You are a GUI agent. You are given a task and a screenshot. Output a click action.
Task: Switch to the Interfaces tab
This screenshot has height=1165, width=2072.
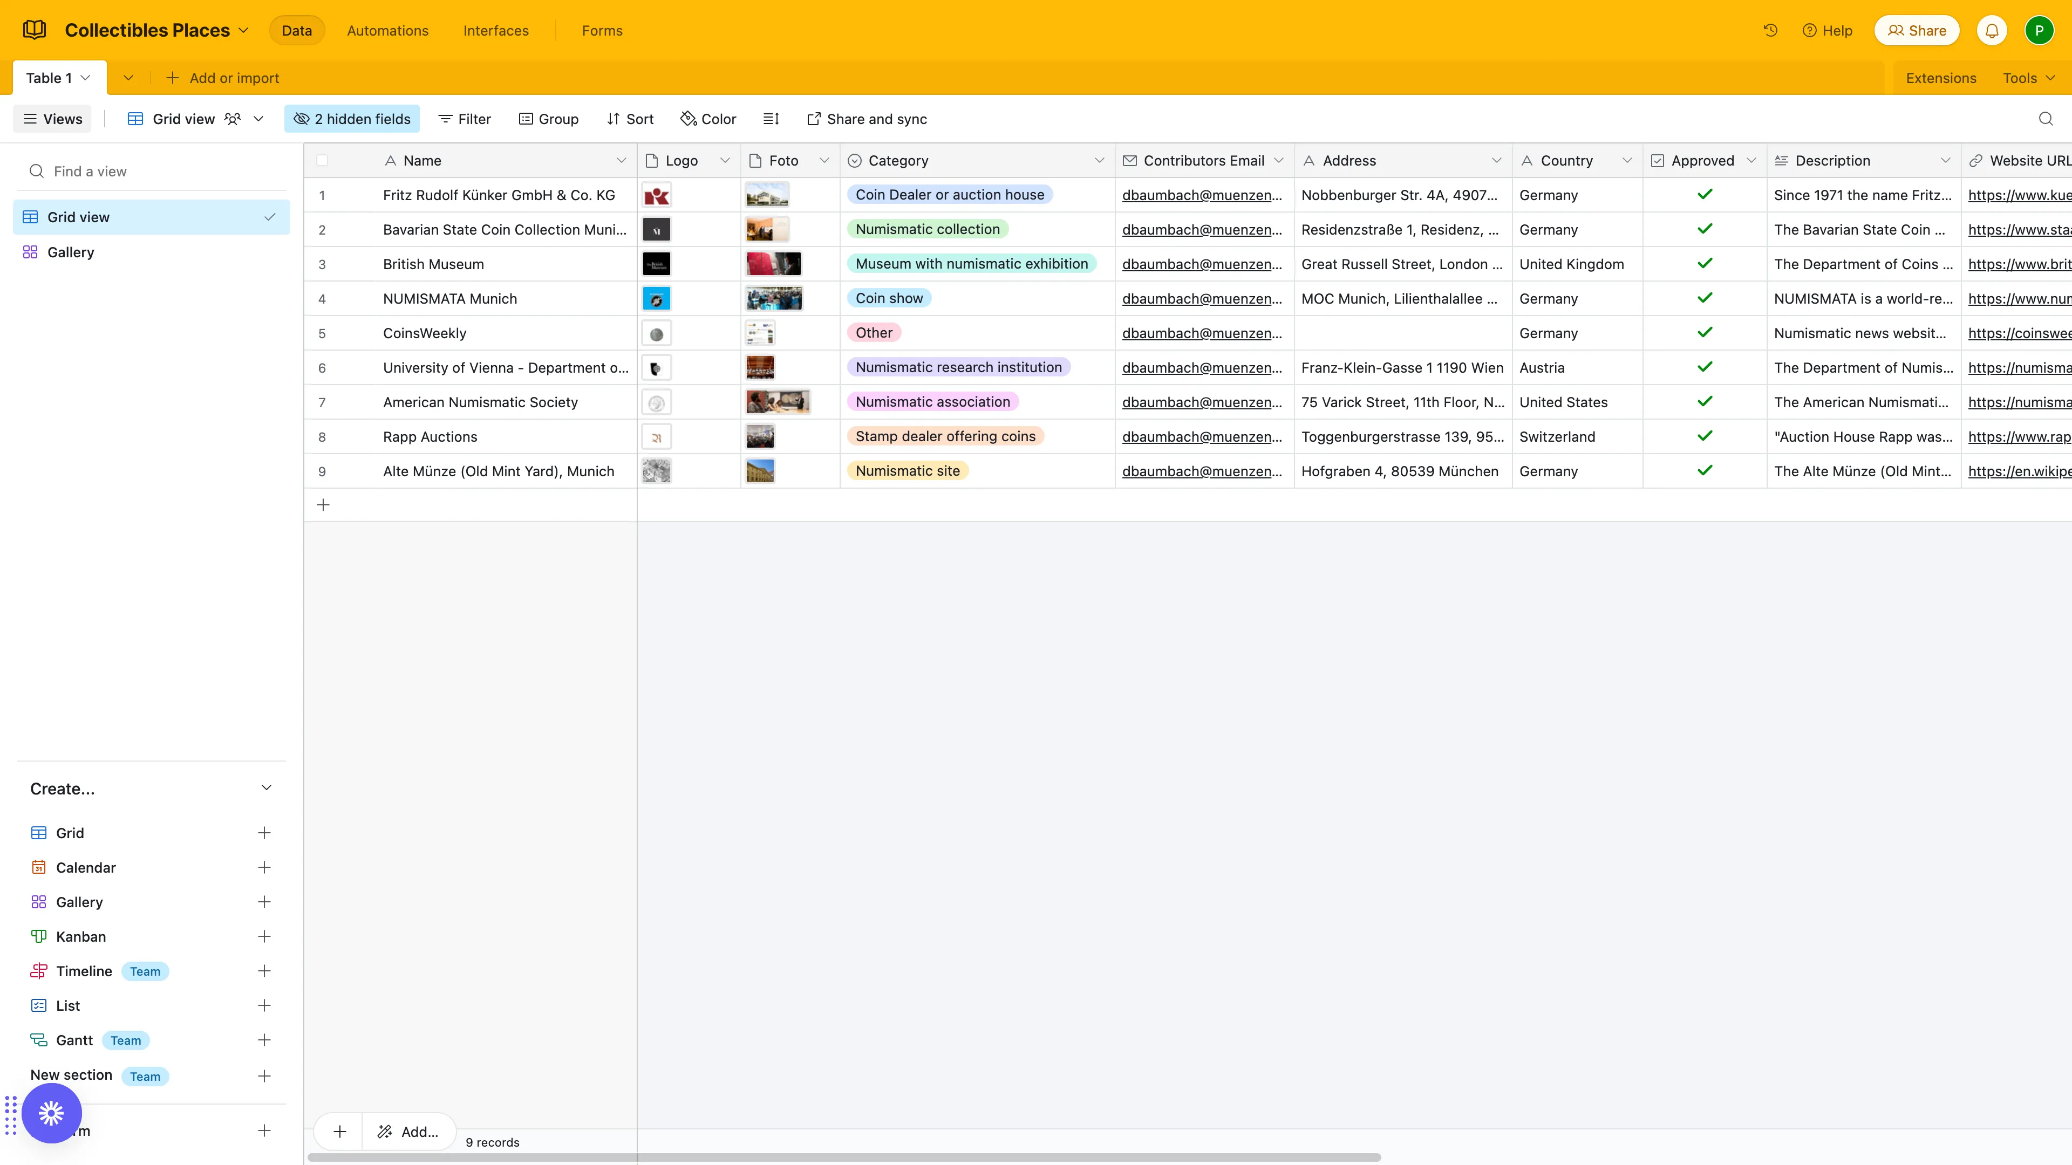(495, 31)
